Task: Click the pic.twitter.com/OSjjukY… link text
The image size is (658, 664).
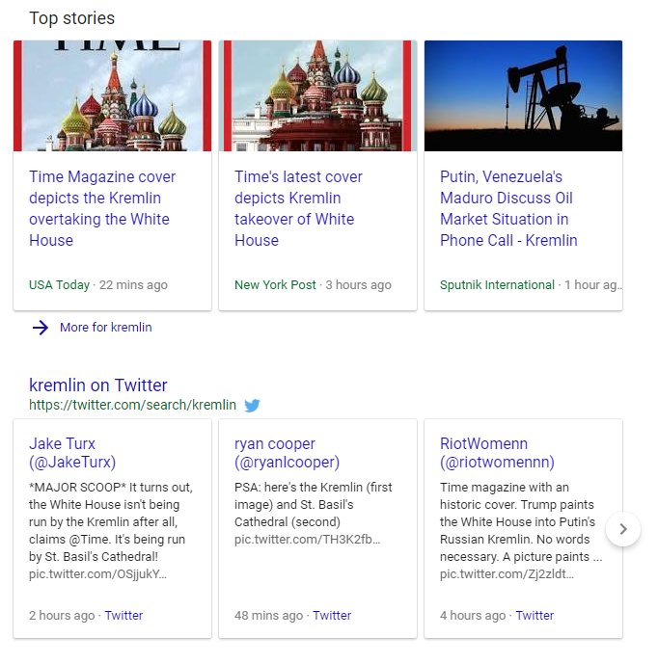Action: coord(97,573)
